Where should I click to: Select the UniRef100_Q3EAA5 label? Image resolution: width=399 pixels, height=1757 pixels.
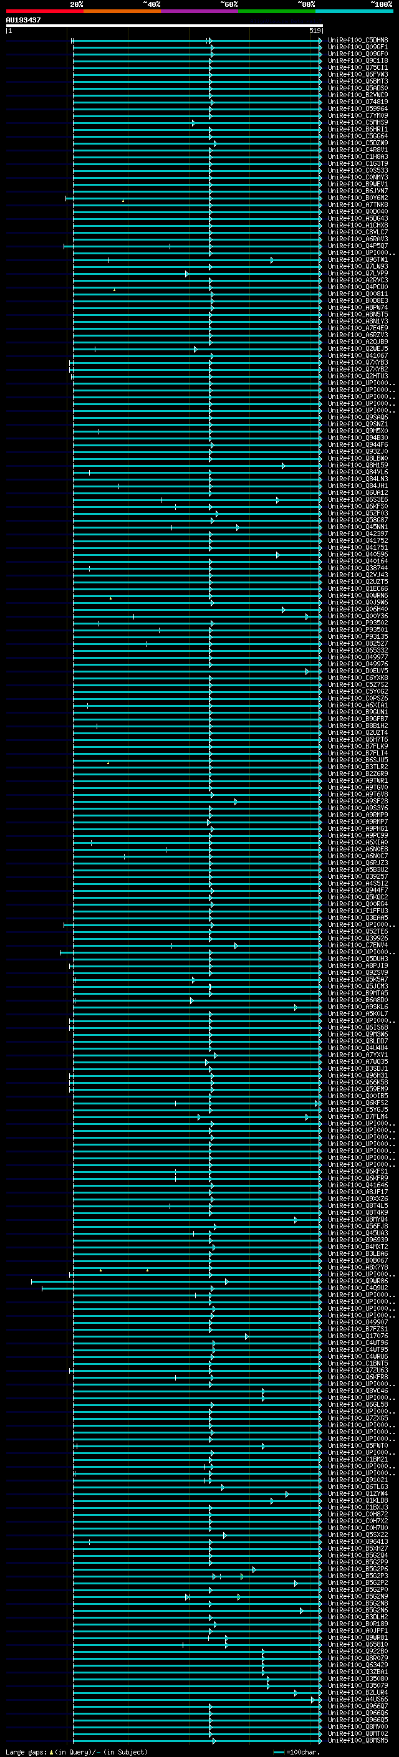pyautogui.click(x=358, y=917)
